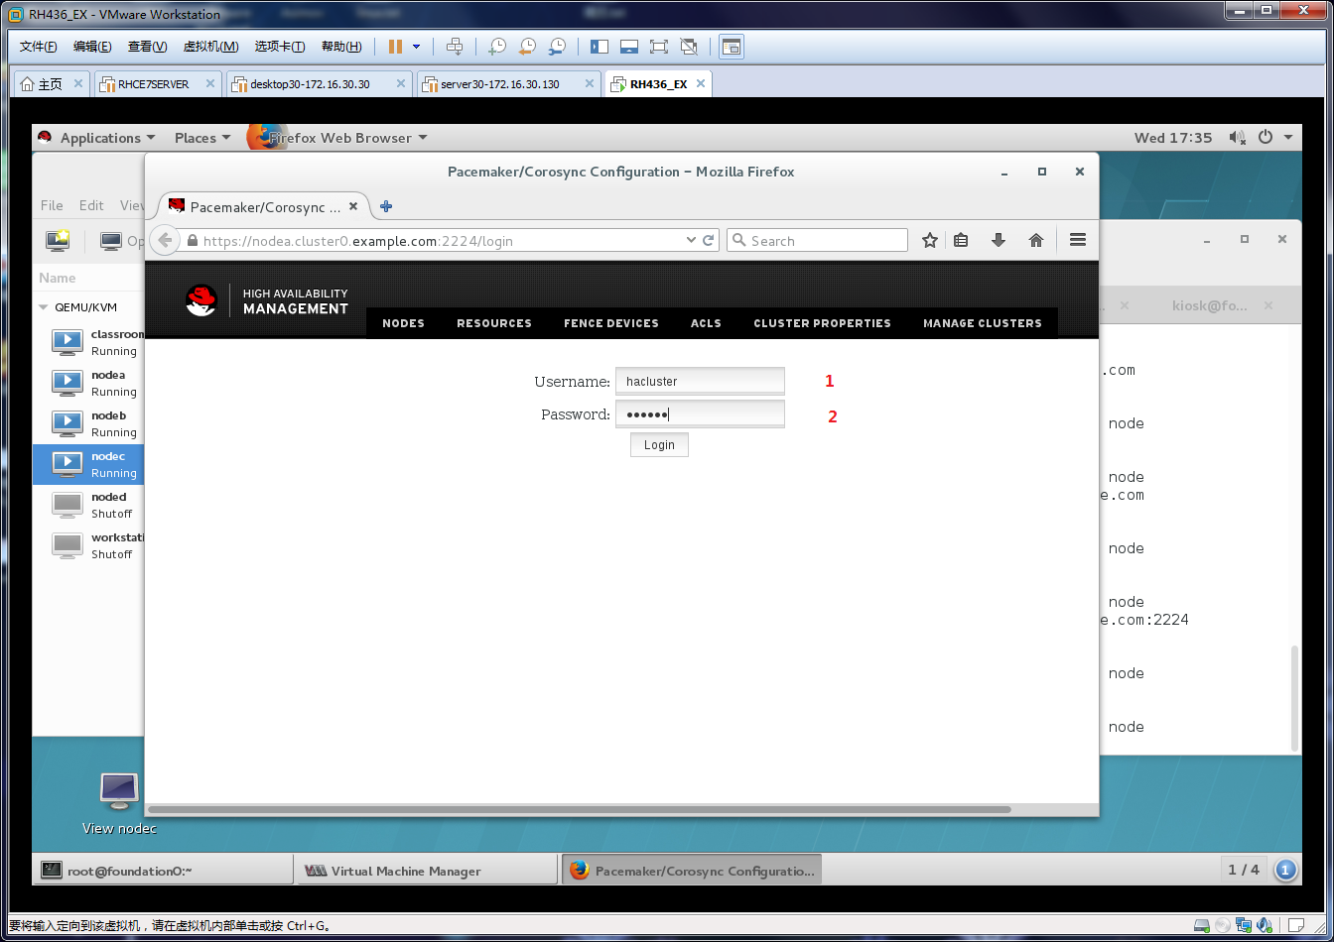This screenshot has width=1334, height=942.
Task: Open the View nodec desktop icon
Action: coord(119,804)
